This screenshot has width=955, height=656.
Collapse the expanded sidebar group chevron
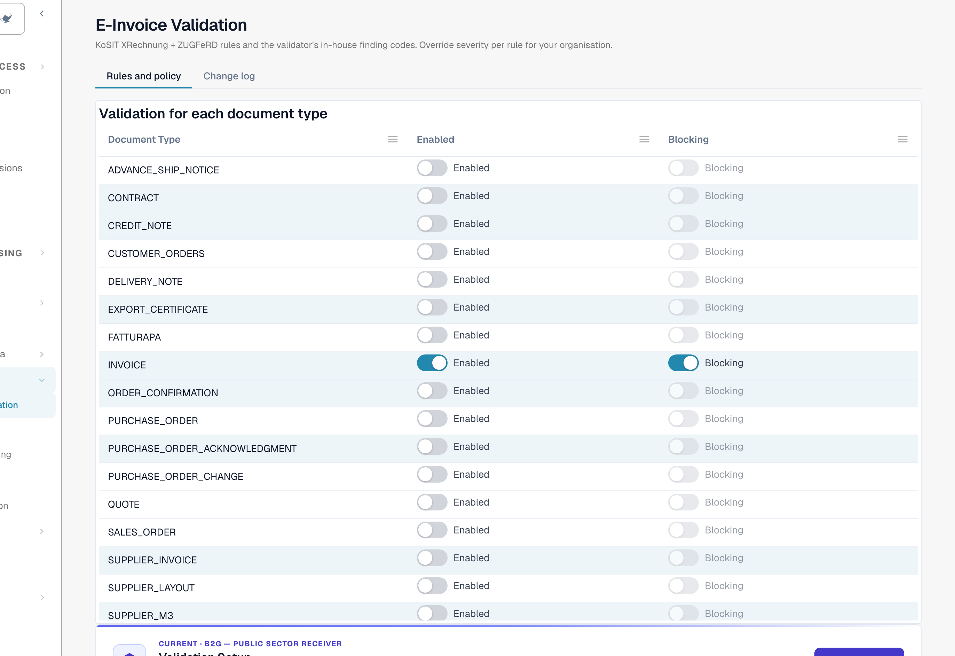pyautogui.click(x=41, y=380)
